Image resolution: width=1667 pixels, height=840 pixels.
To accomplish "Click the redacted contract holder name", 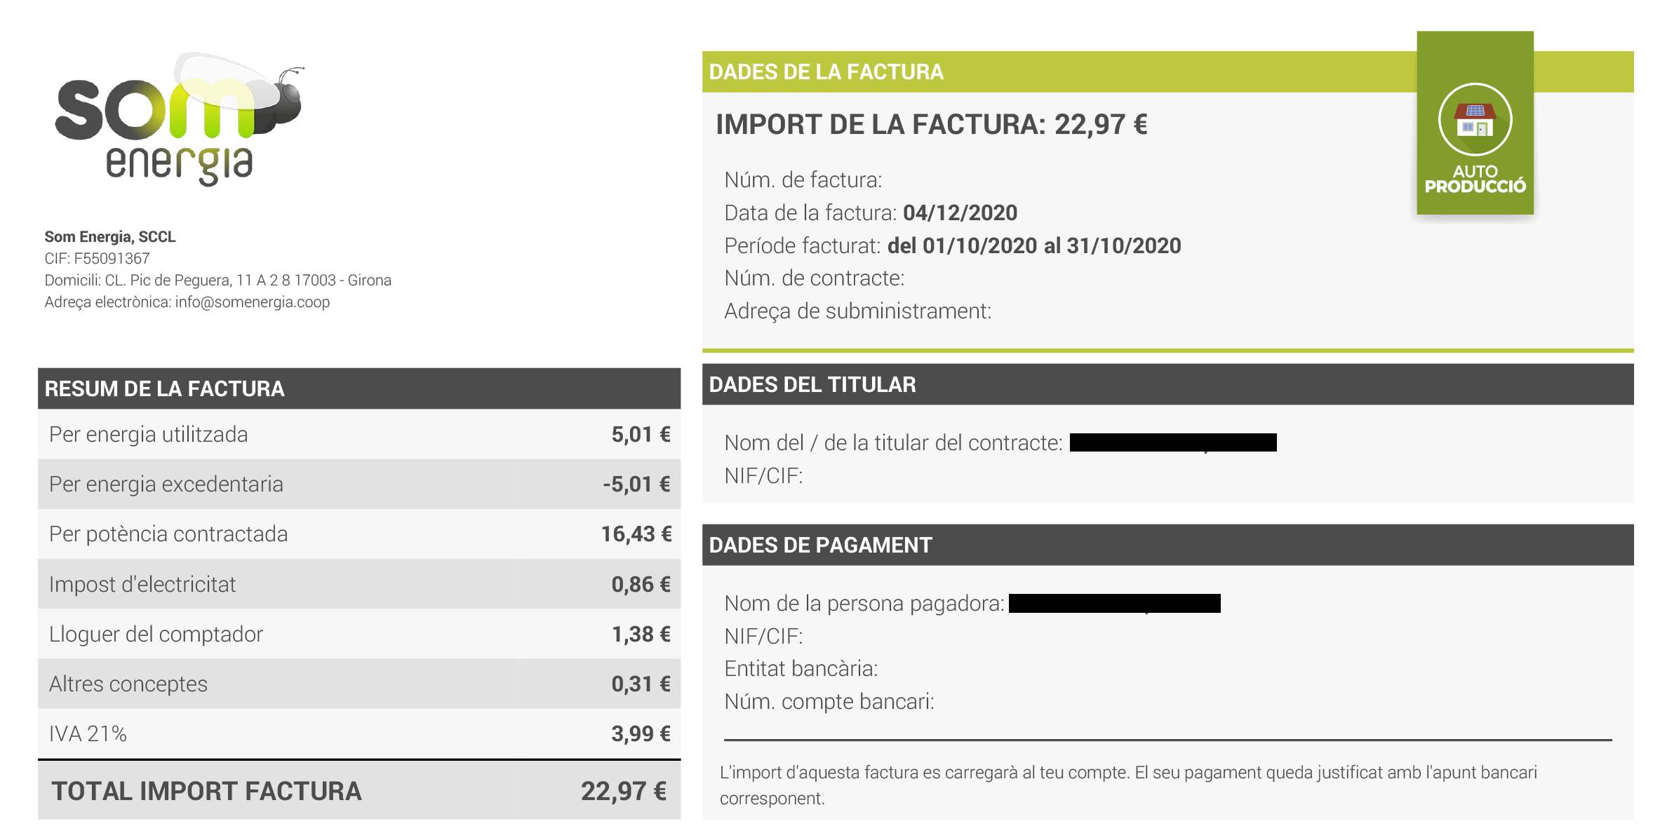I will tap(1173, 442).
